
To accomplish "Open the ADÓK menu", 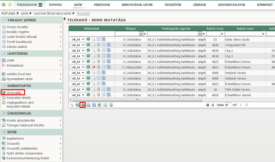I will click(78, 5).
